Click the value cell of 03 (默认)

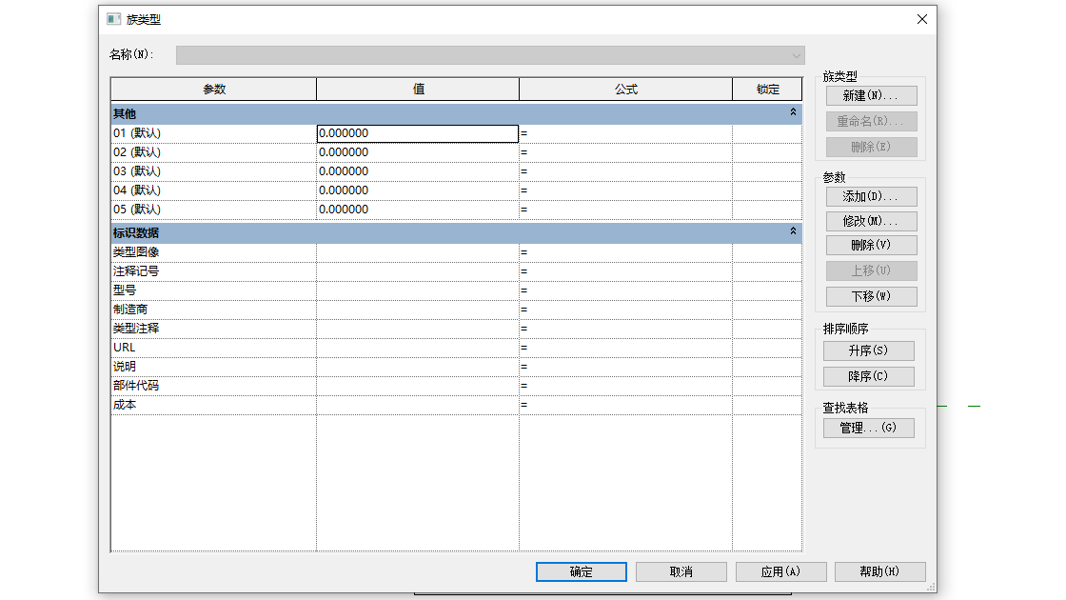[x=418, y=171]
